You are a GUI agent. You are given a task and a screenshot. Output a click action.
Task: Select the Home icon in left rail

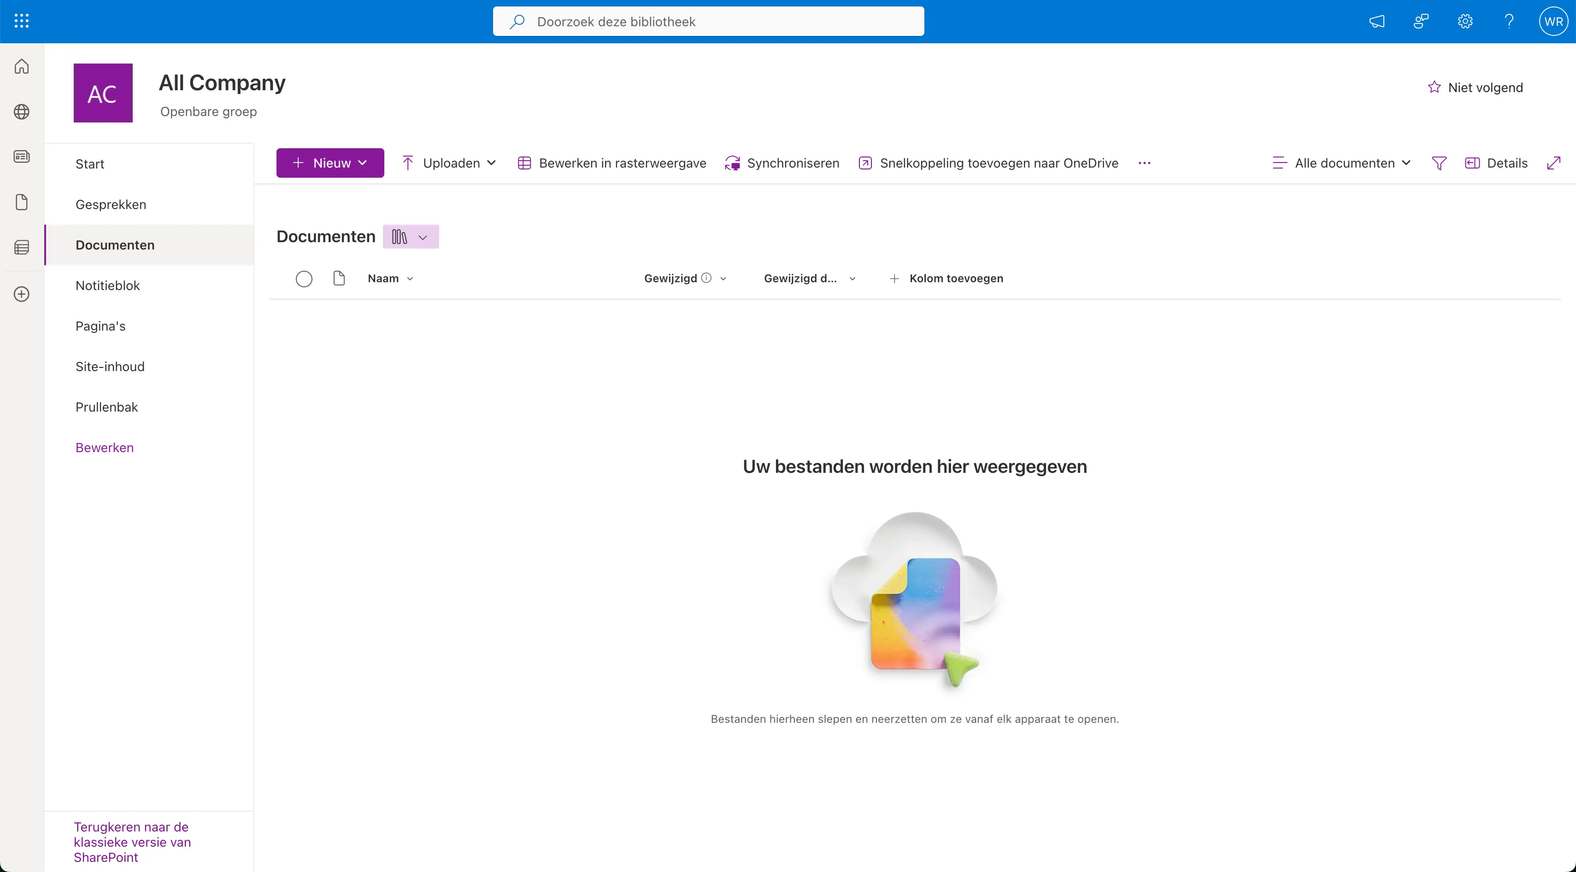21,67
